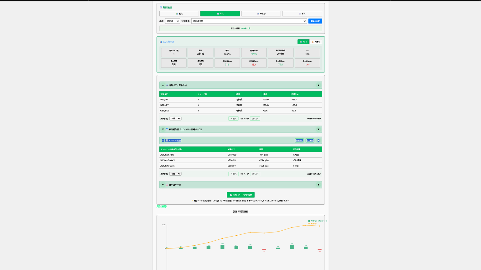
Task: Open 表示件数 dropdown under currency pair table
Action: (175, 119)
